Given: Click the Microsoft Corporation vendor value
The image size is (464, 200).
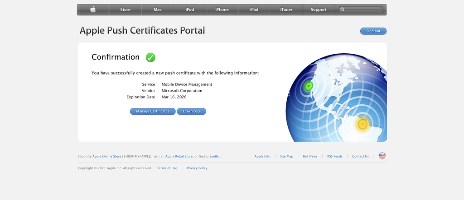Looking at the screenshot, I should [x=182, y=91].
